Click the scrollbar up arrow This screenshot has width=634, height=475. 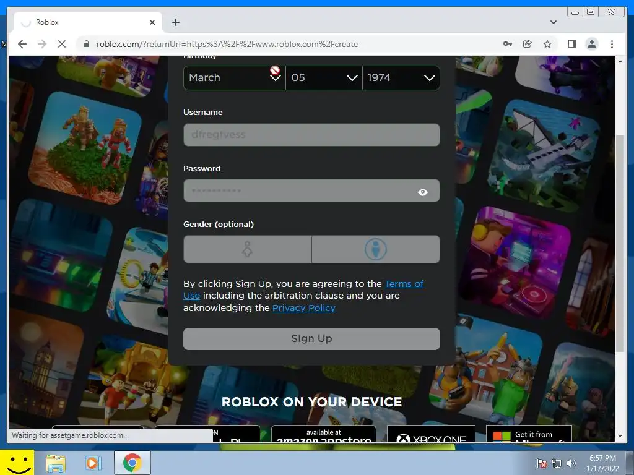[620, 61]
